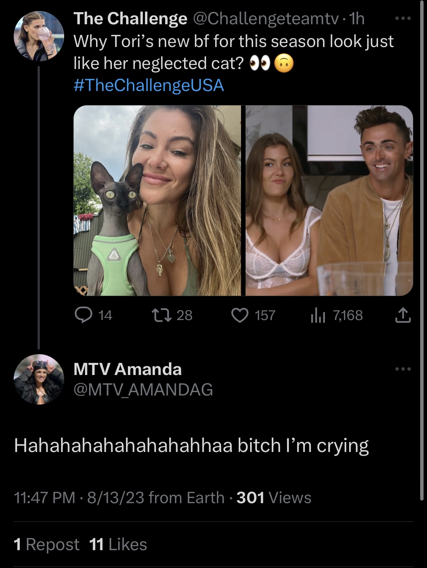This screenshot has height=568, width=427.
Task: Tap the #TheChallengeUSA hashtag
Action: tap(148, 85)
